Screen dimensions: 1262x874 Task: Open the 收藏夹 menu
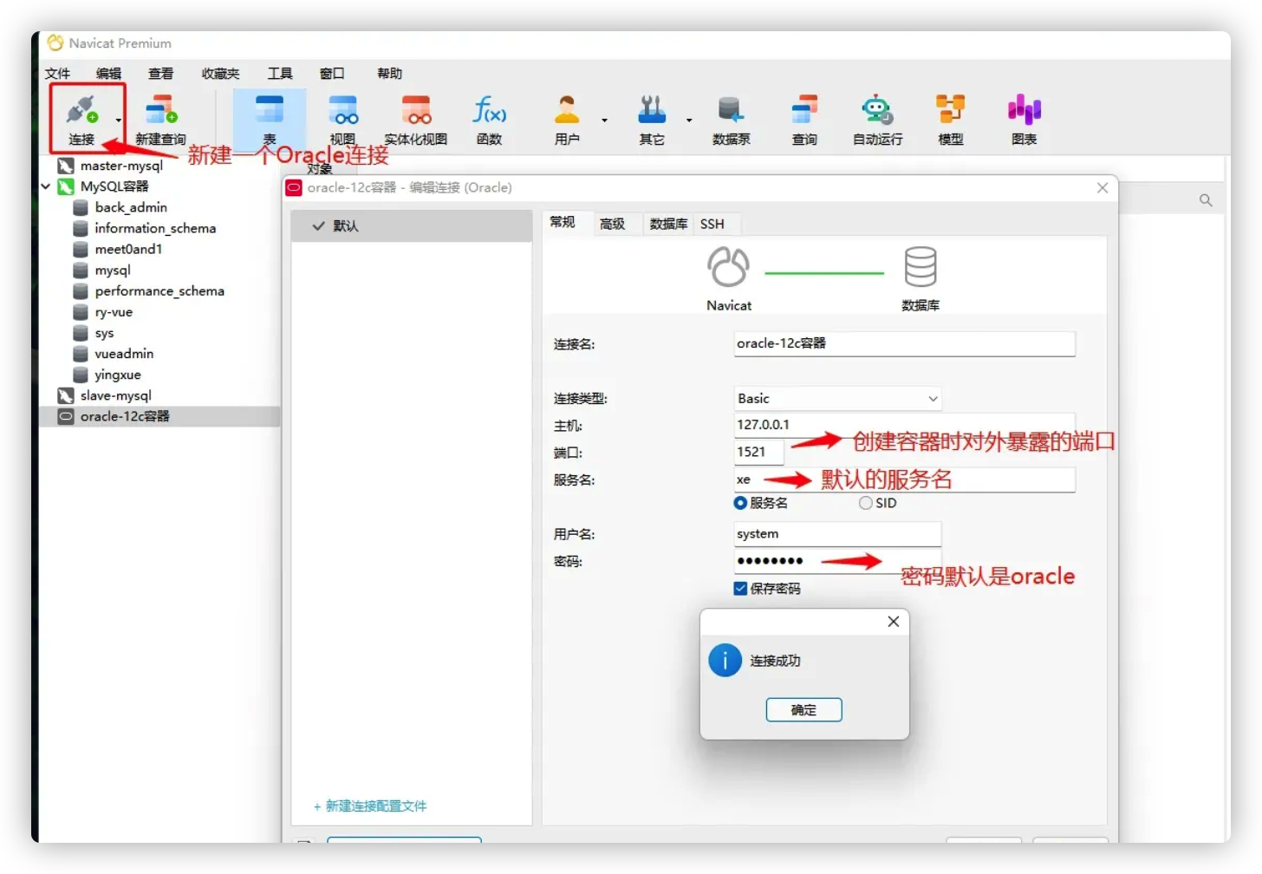point(220,74)
